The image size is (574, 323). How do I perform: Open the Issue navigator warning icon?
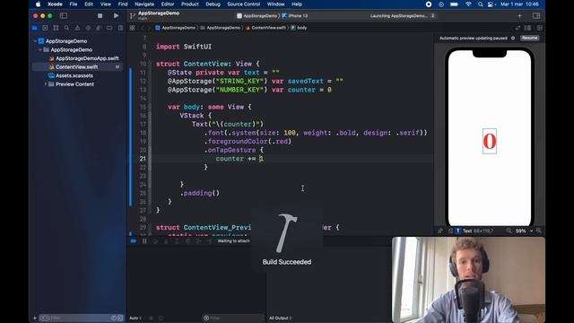(77, 28)
